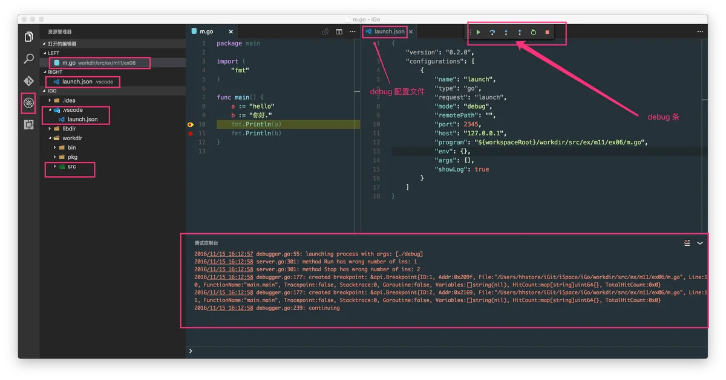Toggle the active breakpoint on line 10

(191, 124)
